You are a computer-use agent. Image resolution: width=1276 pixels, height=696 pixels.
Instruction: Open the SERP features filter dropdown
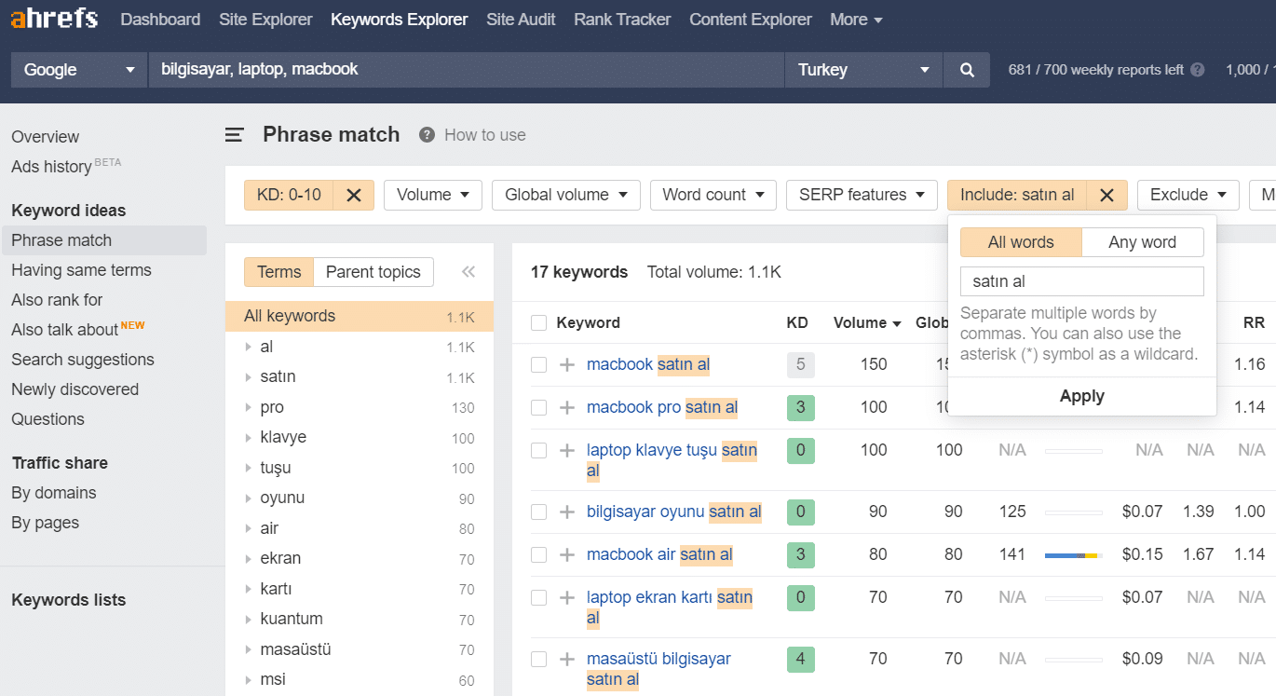coord(862,195)
